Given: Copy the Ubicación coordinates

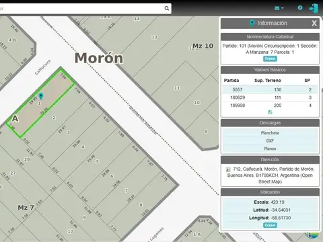Looking at the screenshot, I should [x=270, y=225].
